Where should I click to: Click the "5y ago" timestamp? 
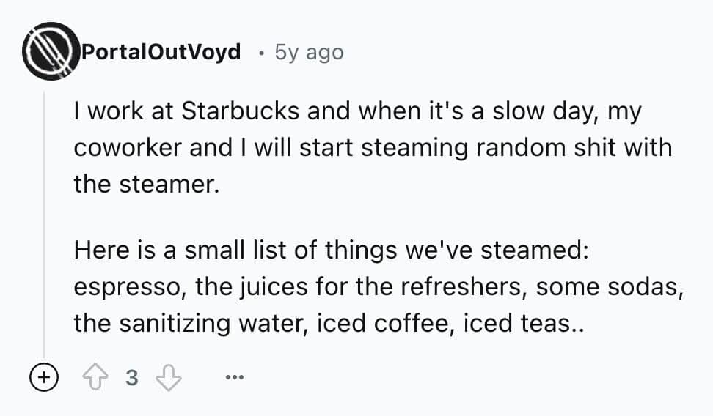pos(308,53)
